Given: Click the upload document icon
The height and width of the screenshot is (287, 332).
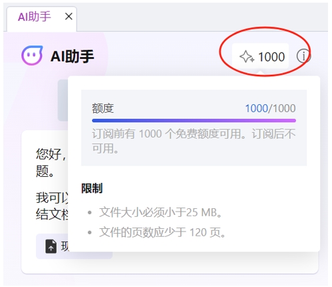Looking at the screenshot, I should pos(51,246).
